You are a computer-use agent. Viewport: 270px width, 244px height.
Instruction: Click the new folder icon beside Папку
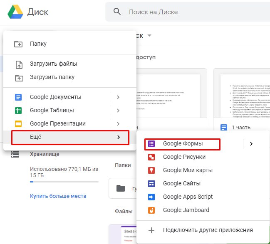pyautogui.click(x=18, y=44)
